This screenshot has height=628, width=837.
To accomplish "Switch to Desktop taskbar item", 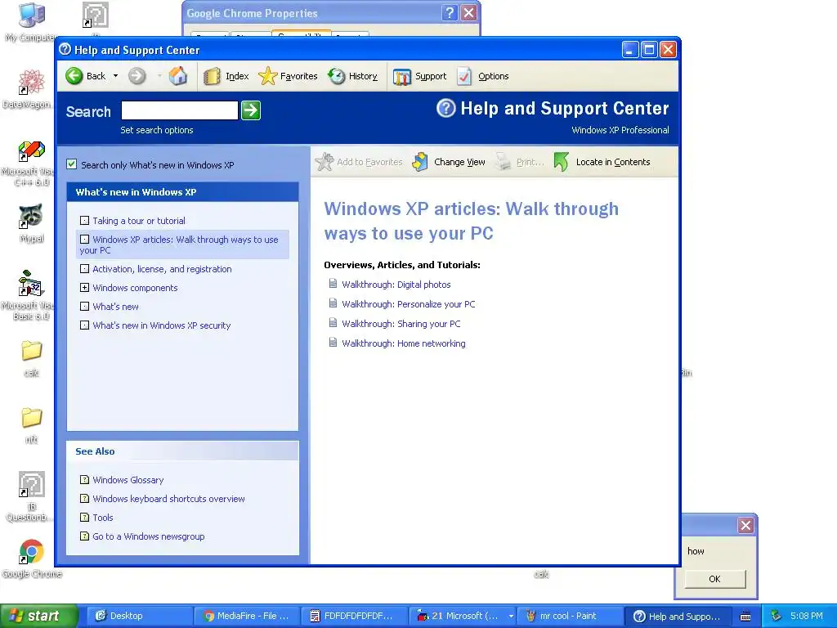I will (x=139, y=616).
